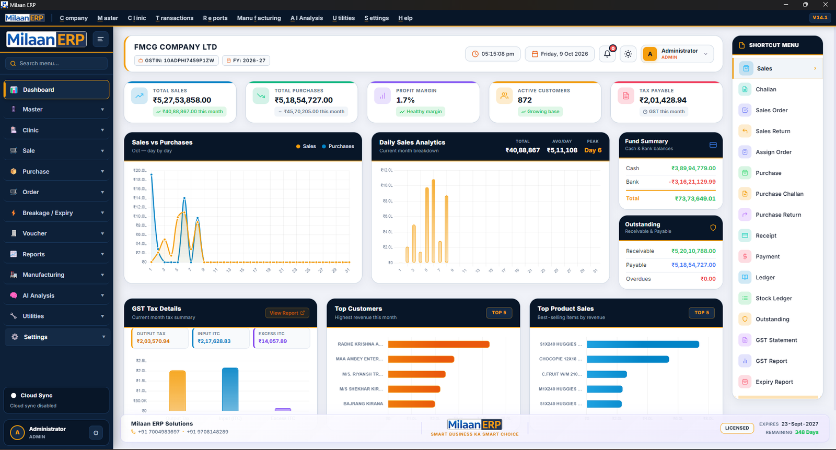Open the Stock Ledger shortcut icon
The width and height of the screenshot is (836, 450).
(745, 298)
